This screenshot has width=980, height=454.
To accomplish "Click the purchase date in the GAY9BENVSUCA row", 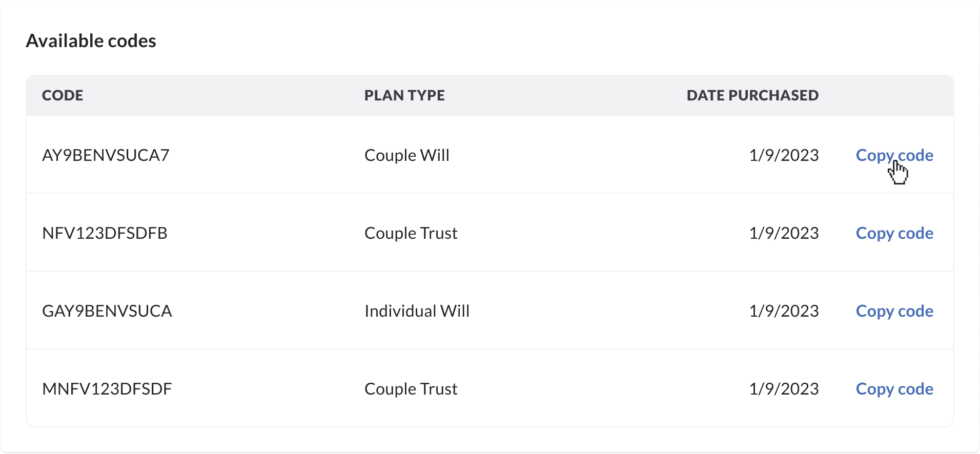I will [x=784, y=311].
